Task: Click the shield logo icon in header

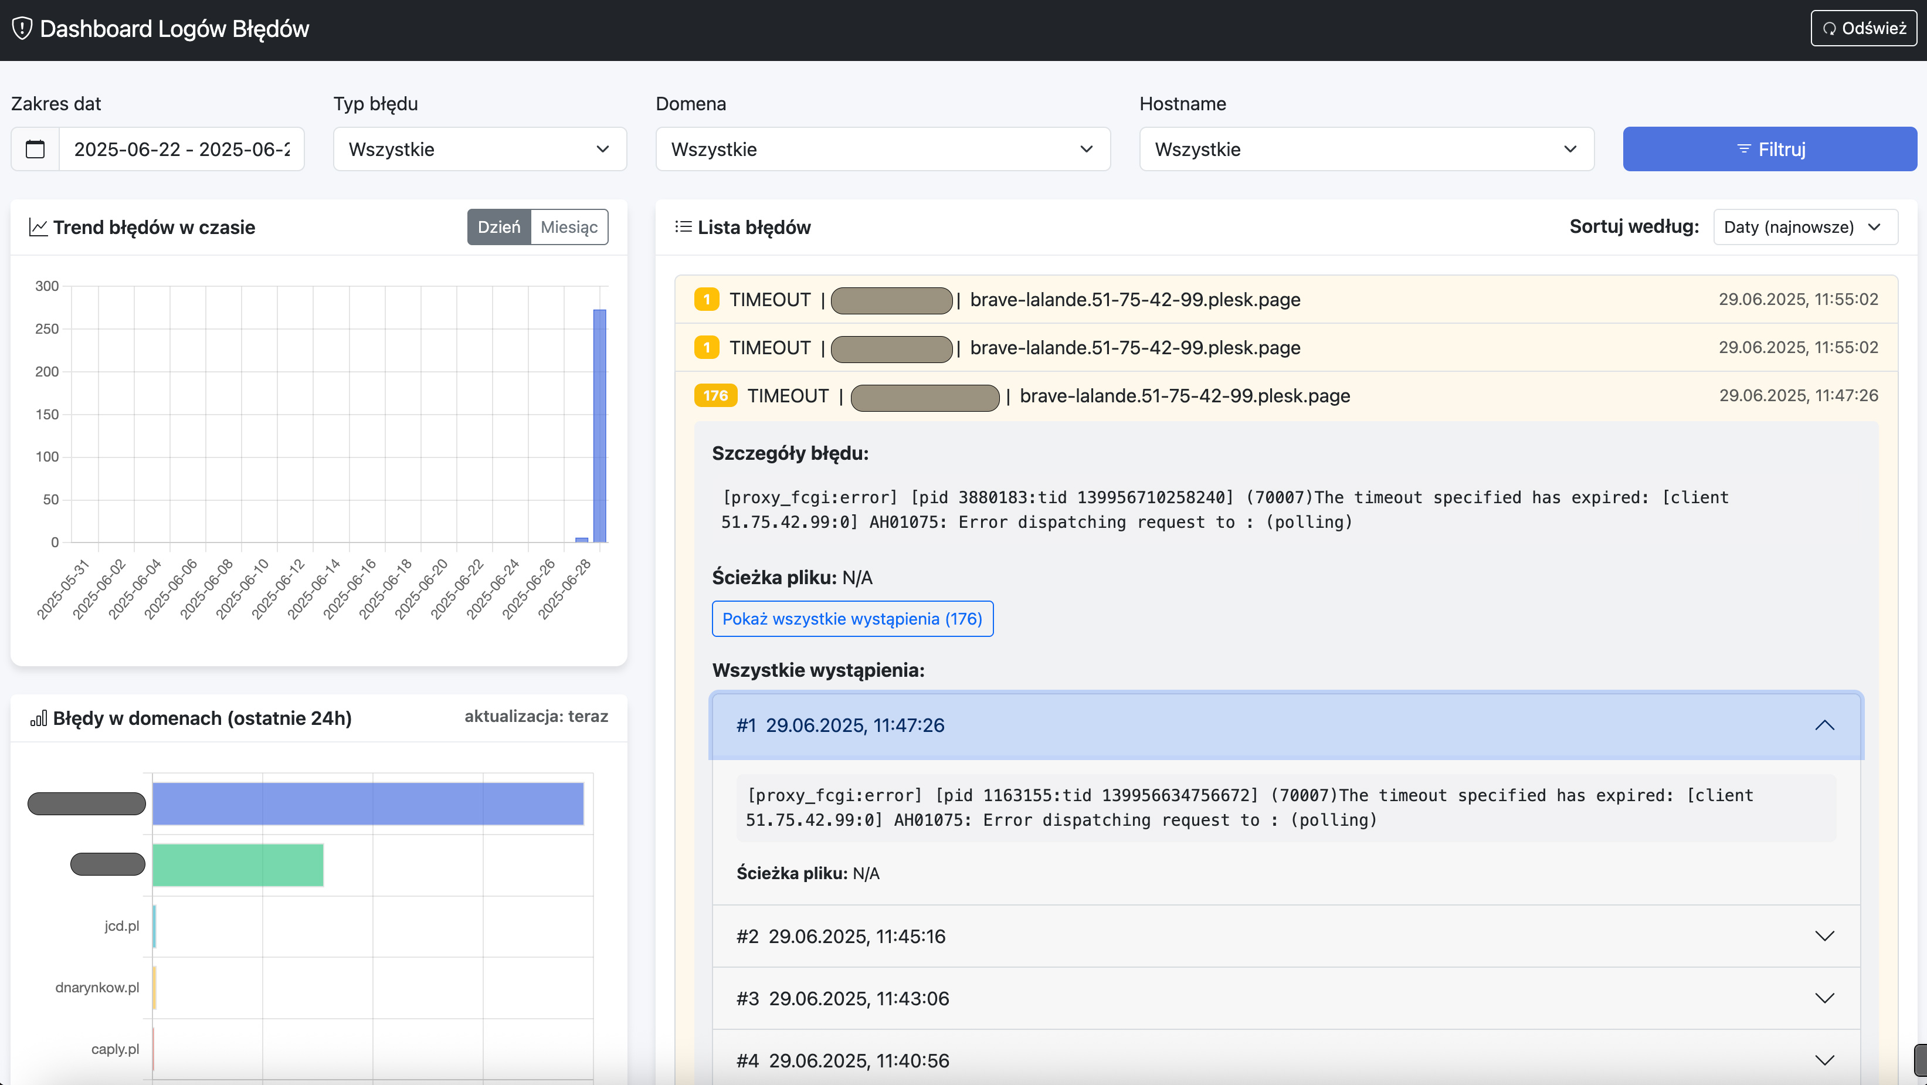Action: coord(22,28)
